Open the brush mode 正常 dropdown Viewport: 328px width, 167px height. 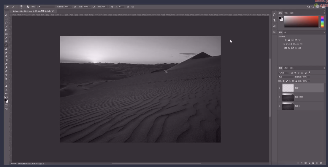point(46,7)
